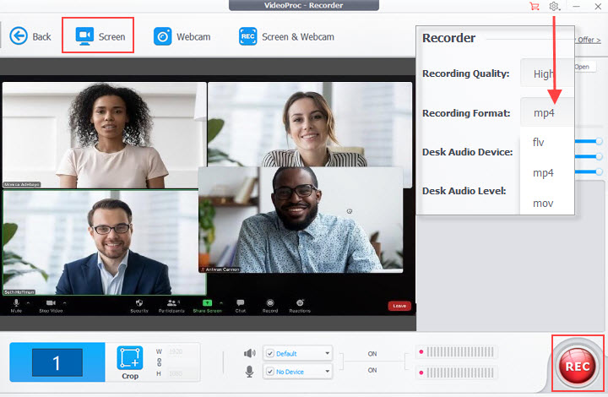Select the striped-shirt woman's video tile
The height and width of the screenshot is (397, 608).
click(310, 124)
